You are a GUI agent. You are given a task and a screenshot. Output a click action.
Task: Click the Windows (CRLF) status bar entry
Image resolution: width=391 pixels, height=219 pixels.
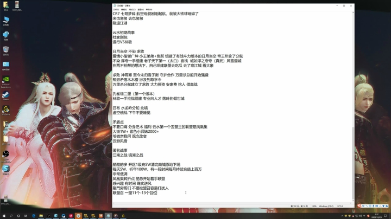[x=326, y=206]
